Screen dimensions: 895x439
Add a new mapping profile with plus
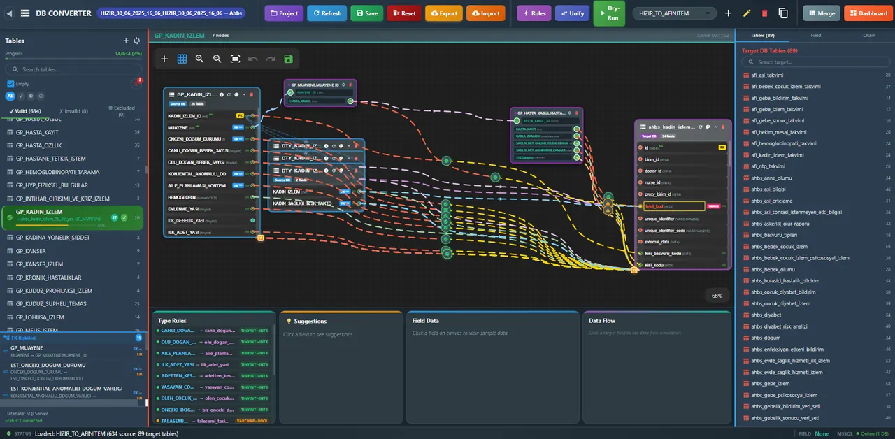[729, 13]
